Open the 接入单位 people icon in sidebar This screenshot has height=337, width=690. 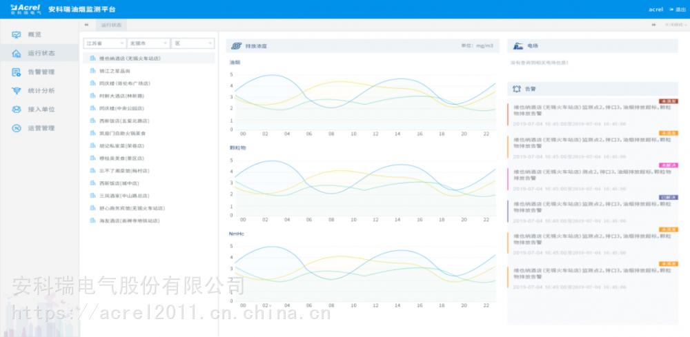coord(17,110)
